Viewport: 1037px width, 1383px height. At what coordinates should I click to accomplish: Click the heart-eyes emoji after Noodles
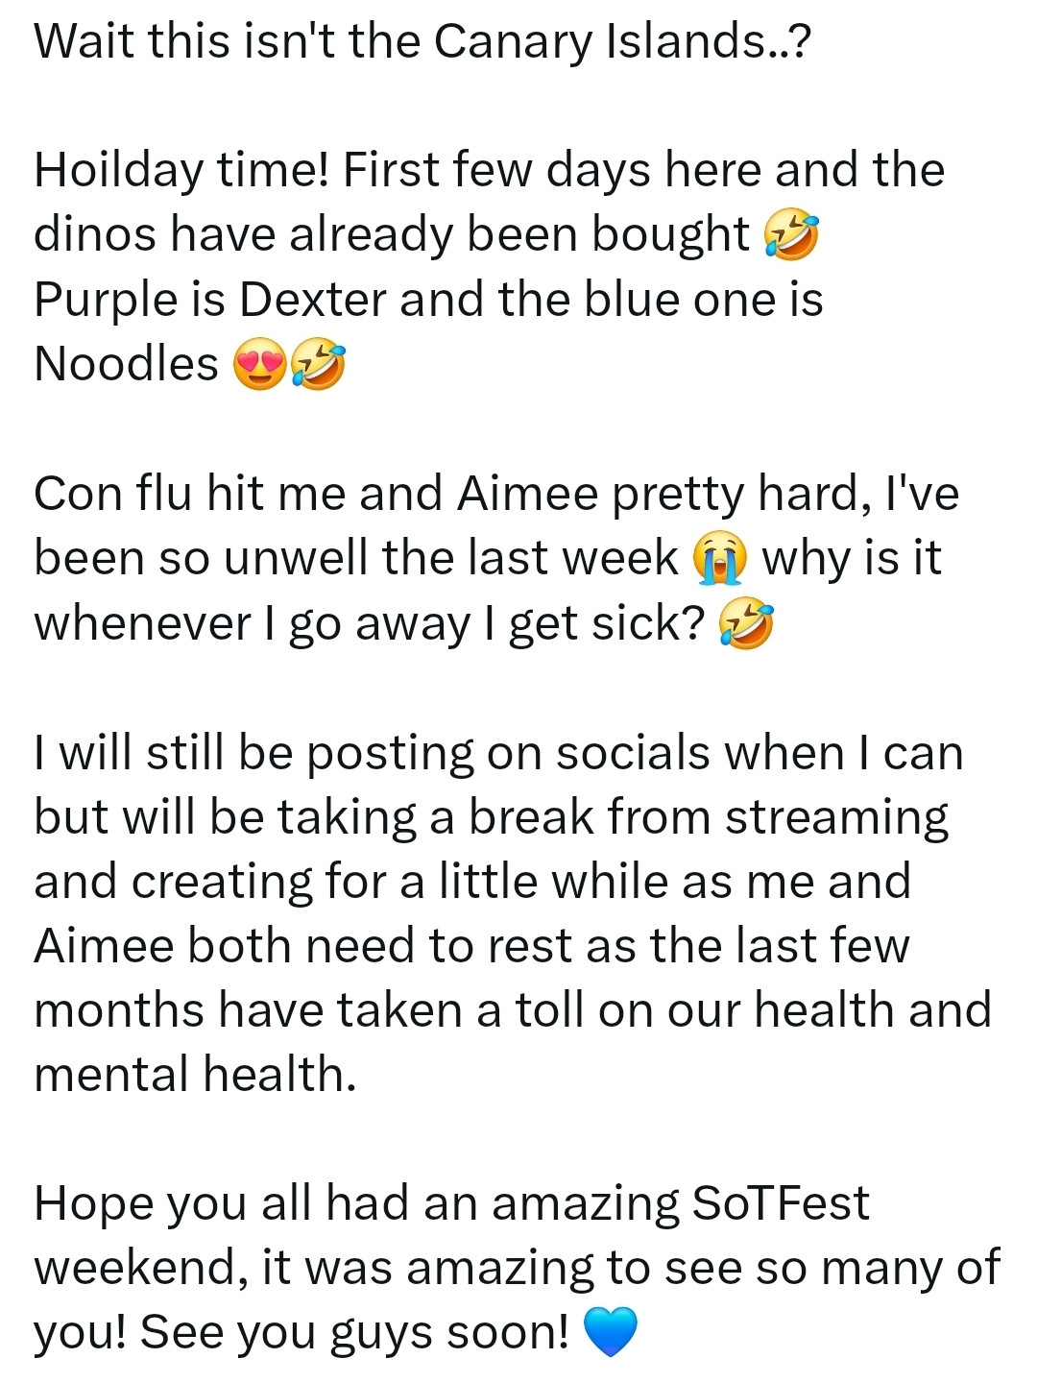(x=261, y=366)
